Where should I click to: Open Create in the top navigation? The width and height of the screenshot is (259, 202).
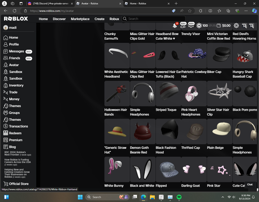(x=99, y=19)
